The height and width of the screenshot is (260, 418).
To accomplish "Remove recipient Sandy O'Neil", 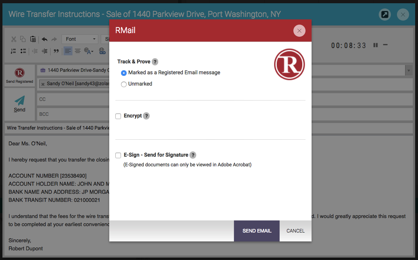I will coord(43,84).
